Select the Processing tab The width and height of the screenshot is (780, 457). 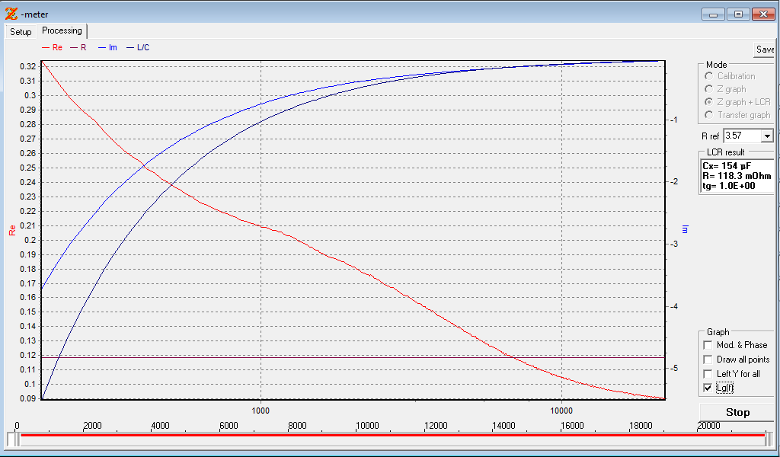[62, 30]
